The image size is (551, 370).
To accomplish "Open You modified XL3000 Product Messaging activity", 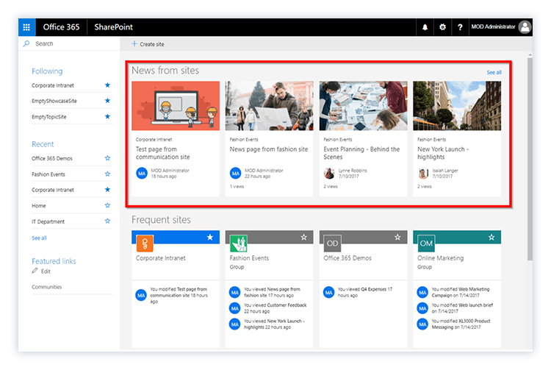I will (x=461, y=324).
